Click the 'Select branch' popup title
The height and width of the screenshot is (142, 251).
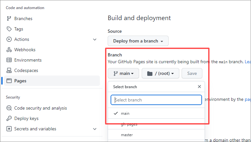click(125, 87)
